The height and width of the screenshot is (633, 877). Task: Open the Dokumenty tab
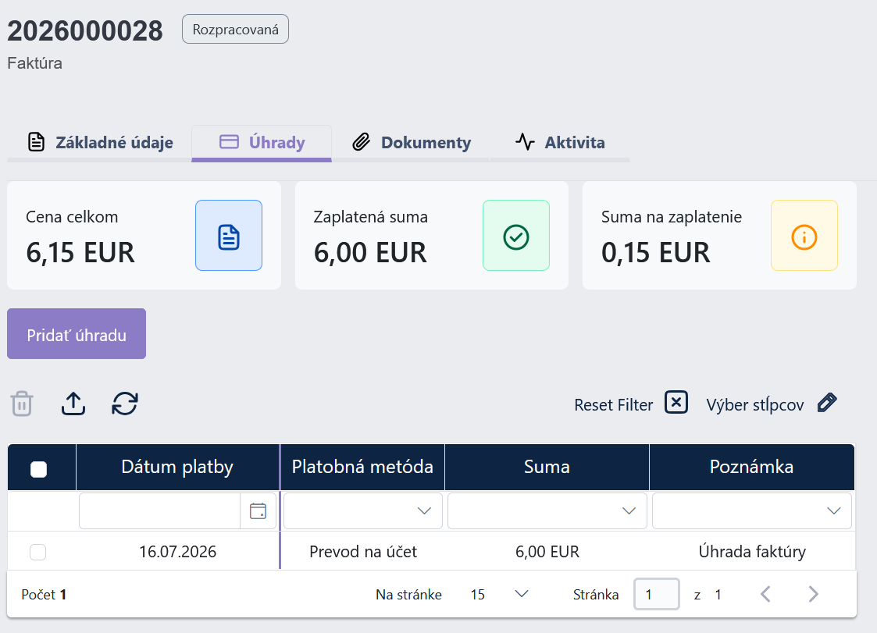coord(411,143)
